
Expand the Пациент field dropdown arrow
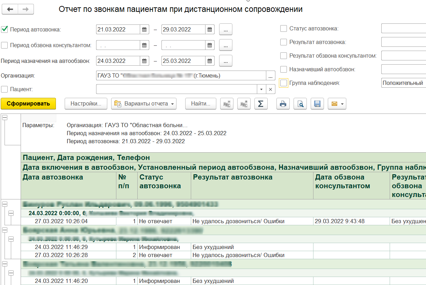[261, 89]
